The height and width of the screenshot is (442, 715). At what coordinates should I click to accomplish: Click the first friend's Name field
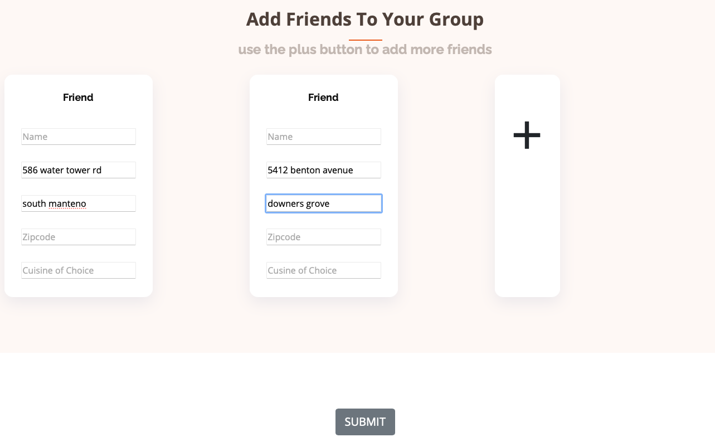click(x=78, y=136)
